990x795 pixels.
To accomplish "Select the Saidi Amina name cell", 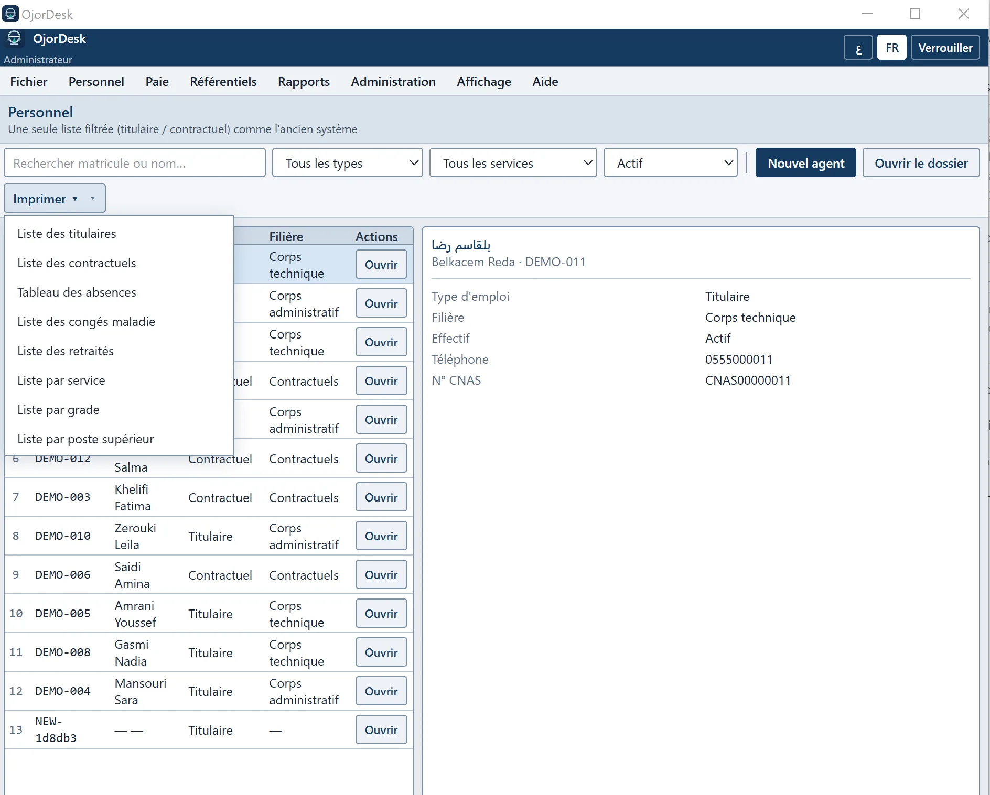I will (x=132, y=575).
